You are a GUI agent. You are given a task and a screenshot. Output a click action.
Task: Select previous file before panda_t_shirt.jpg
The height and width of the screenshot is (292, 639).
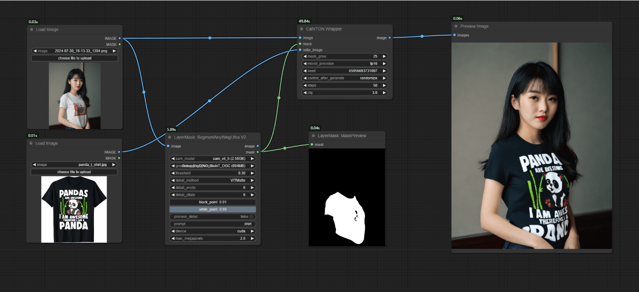(x=34, y=165)
